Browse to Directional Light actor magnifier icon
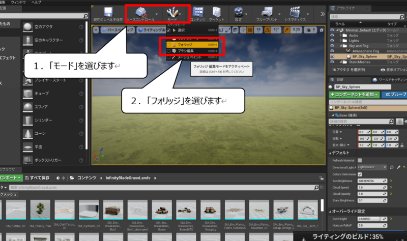The image size is (407, 241). tap(392, 167)
